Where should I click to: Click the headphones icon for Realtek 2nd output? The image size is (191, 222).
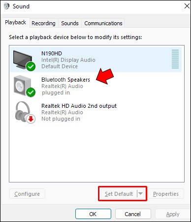pos(23,111)
